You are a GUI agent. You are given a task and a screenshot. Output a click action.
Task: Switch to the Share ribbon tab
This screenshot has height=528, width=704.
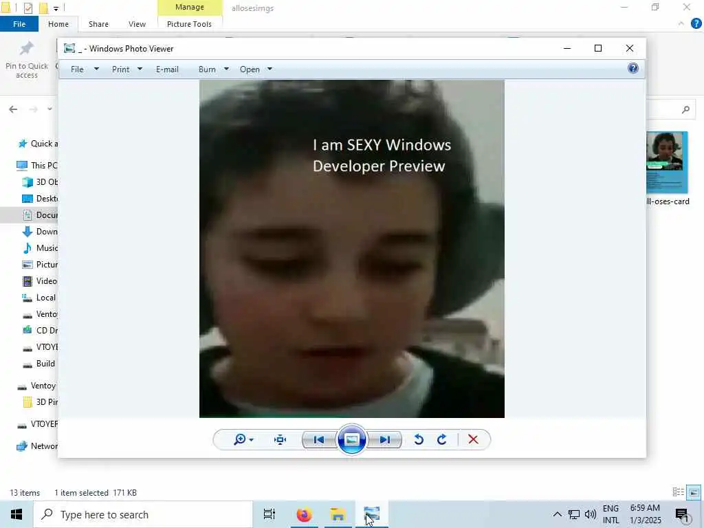(x=98, y=24)
